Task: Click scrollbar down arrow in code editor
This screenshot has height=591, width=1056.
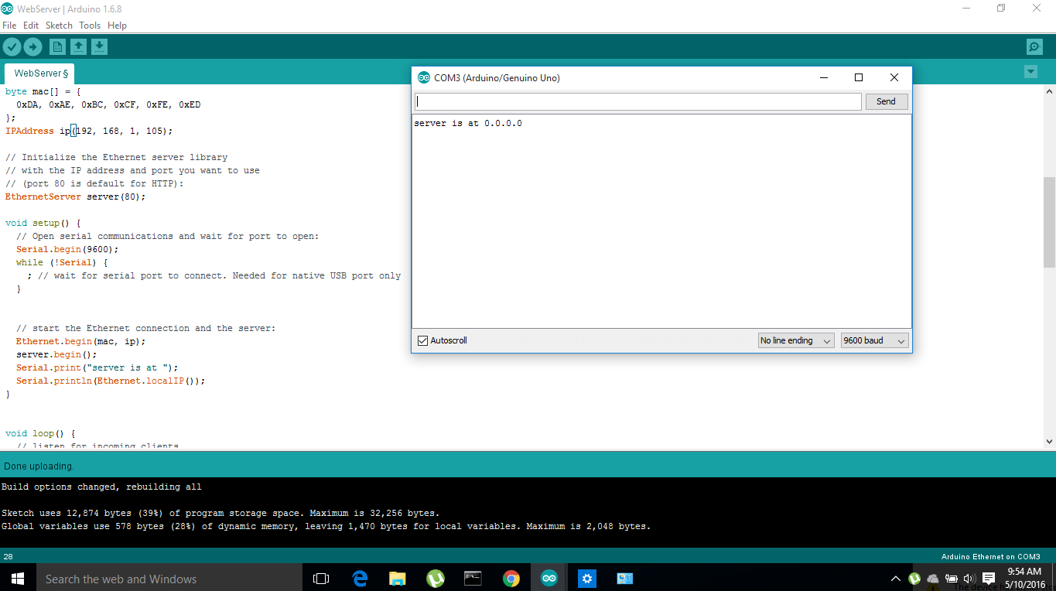Action: coord(1049,441)
